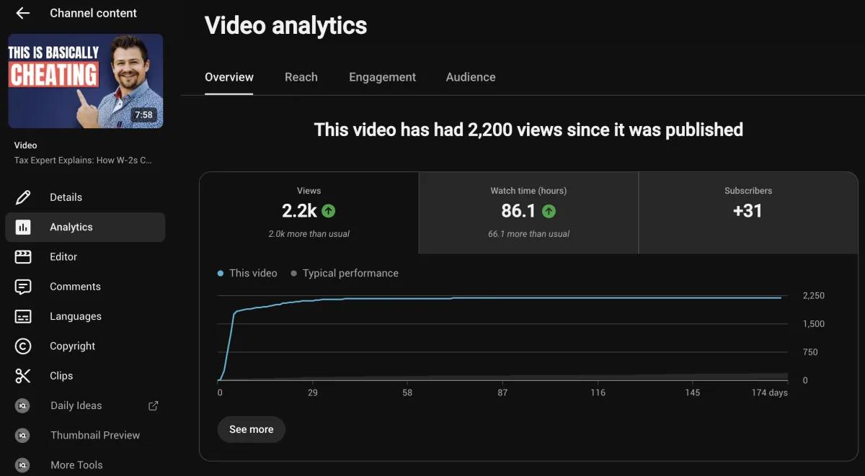Select the Overview tab

coord(229,77)
